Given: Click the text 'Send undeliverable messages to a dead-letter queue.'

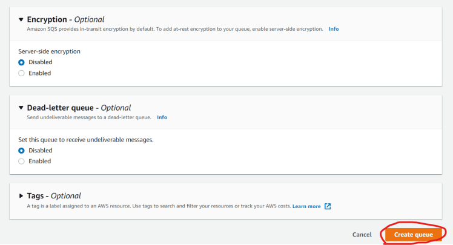Looking at the screenshot, I should tap(89, 117).
